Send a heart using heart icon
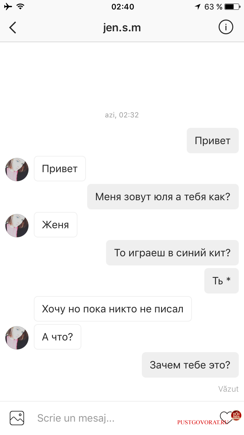Viewport: 244px width, 435px height. (x=226, y=417)
